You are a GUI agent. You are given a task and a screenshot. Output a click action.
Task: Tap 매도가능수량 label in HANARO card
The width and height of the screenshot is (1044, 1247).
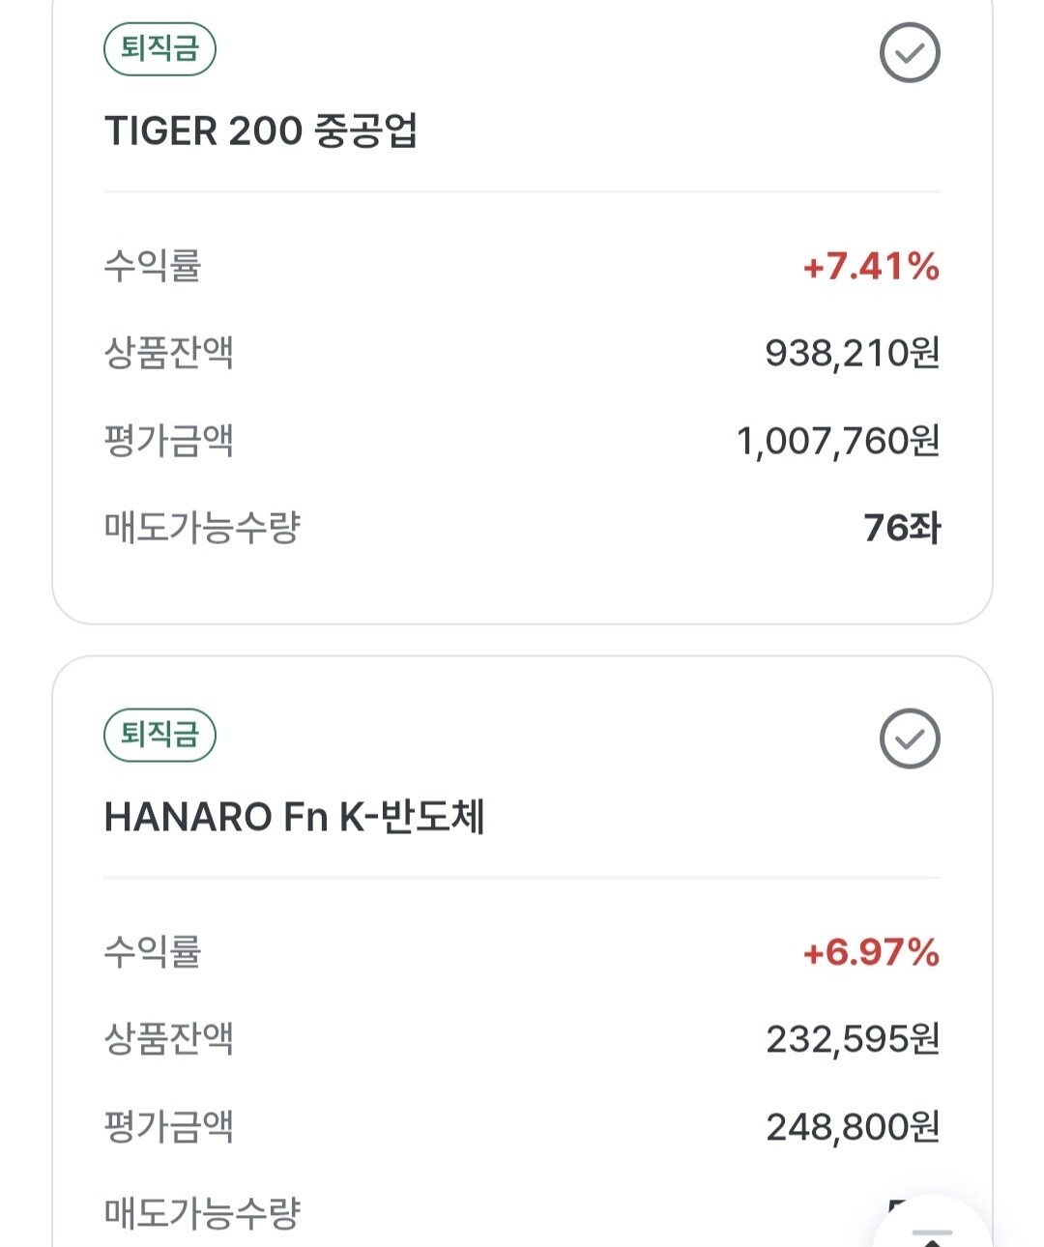(x=203, y=1213)
